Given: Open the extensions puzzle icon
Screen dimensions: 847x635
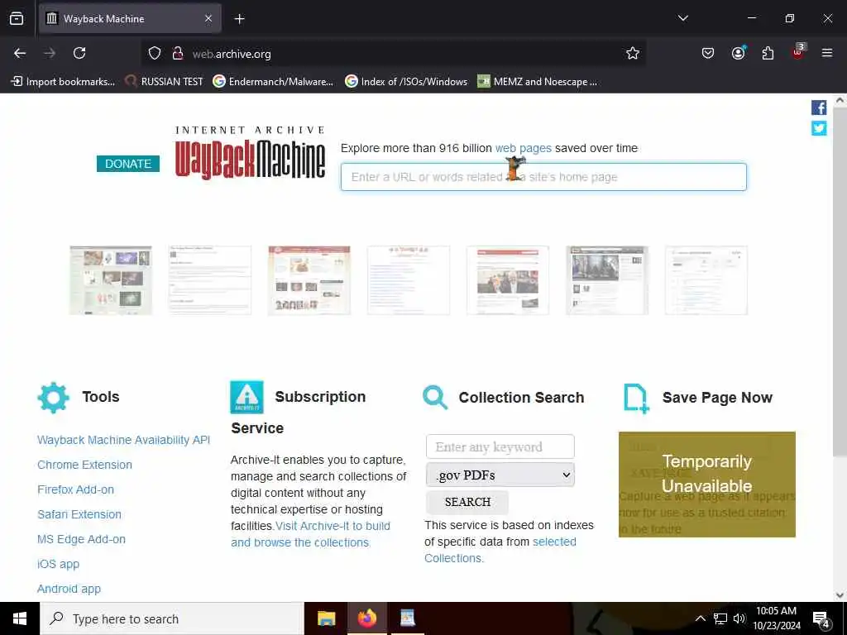Looking at the screenshot, I should click(x=768, y=53).
